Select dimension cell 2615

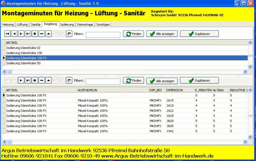[x=180, y=100]
